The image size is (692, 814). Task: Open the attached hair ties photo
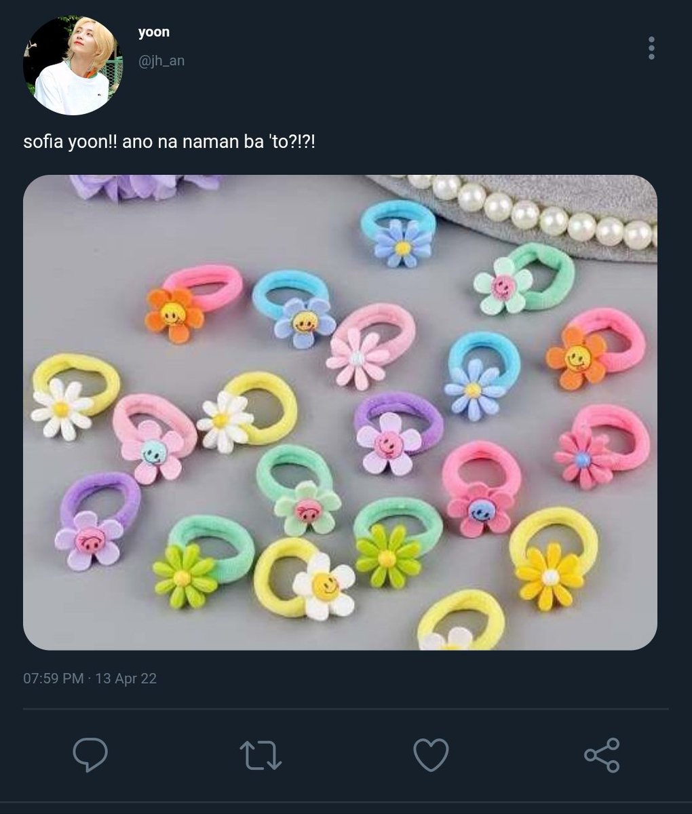[340, 412]
